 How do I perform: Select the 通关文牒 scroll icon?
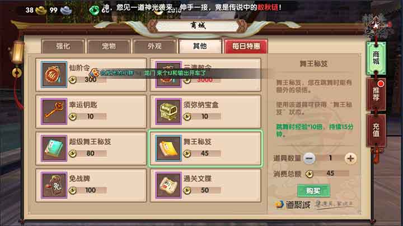click(x=168, y=185)
